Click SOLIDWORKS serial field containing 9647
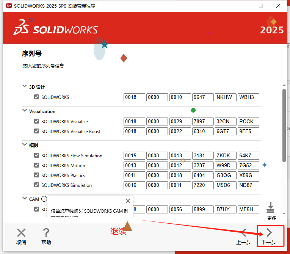 203,97
